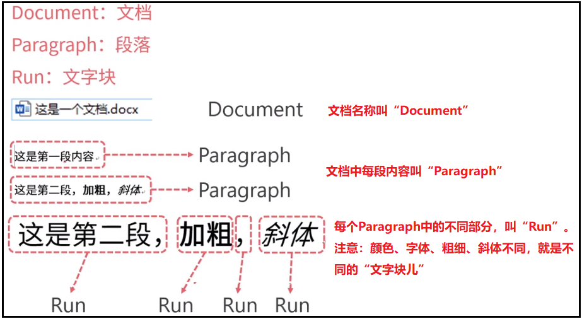This screenshot has width=582, height=319.
Task: Click the large text block 这是第二段，
Action: click(90, 236)
